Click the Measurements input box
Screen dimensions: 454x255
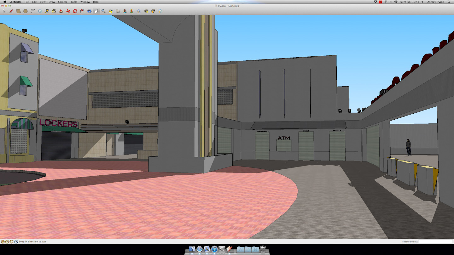pyautogui.click(x=436, y=241)
